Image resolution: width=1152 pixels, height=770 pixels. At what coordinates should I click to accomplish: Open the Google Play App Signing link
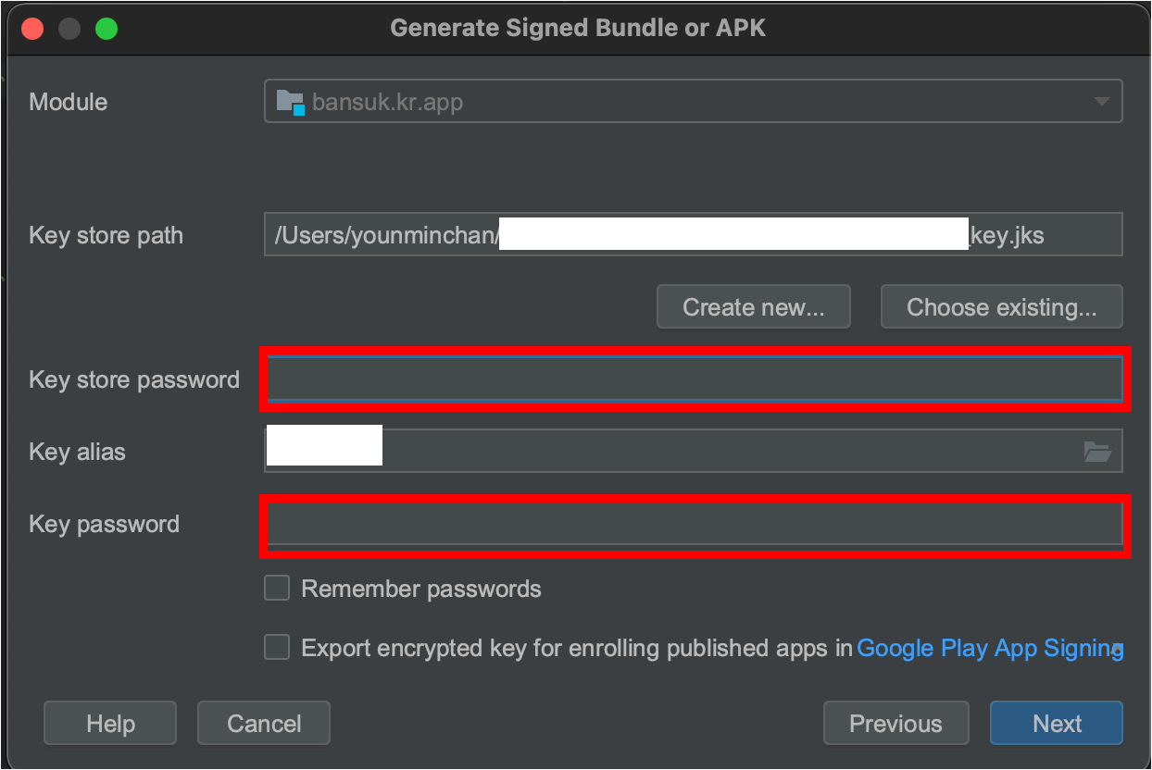tap(989, 648)
